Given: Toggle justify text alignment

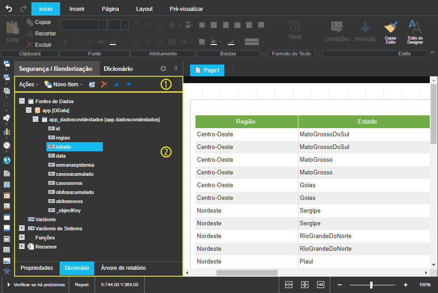Looking at the screenshot, I should tap(172, 42).
